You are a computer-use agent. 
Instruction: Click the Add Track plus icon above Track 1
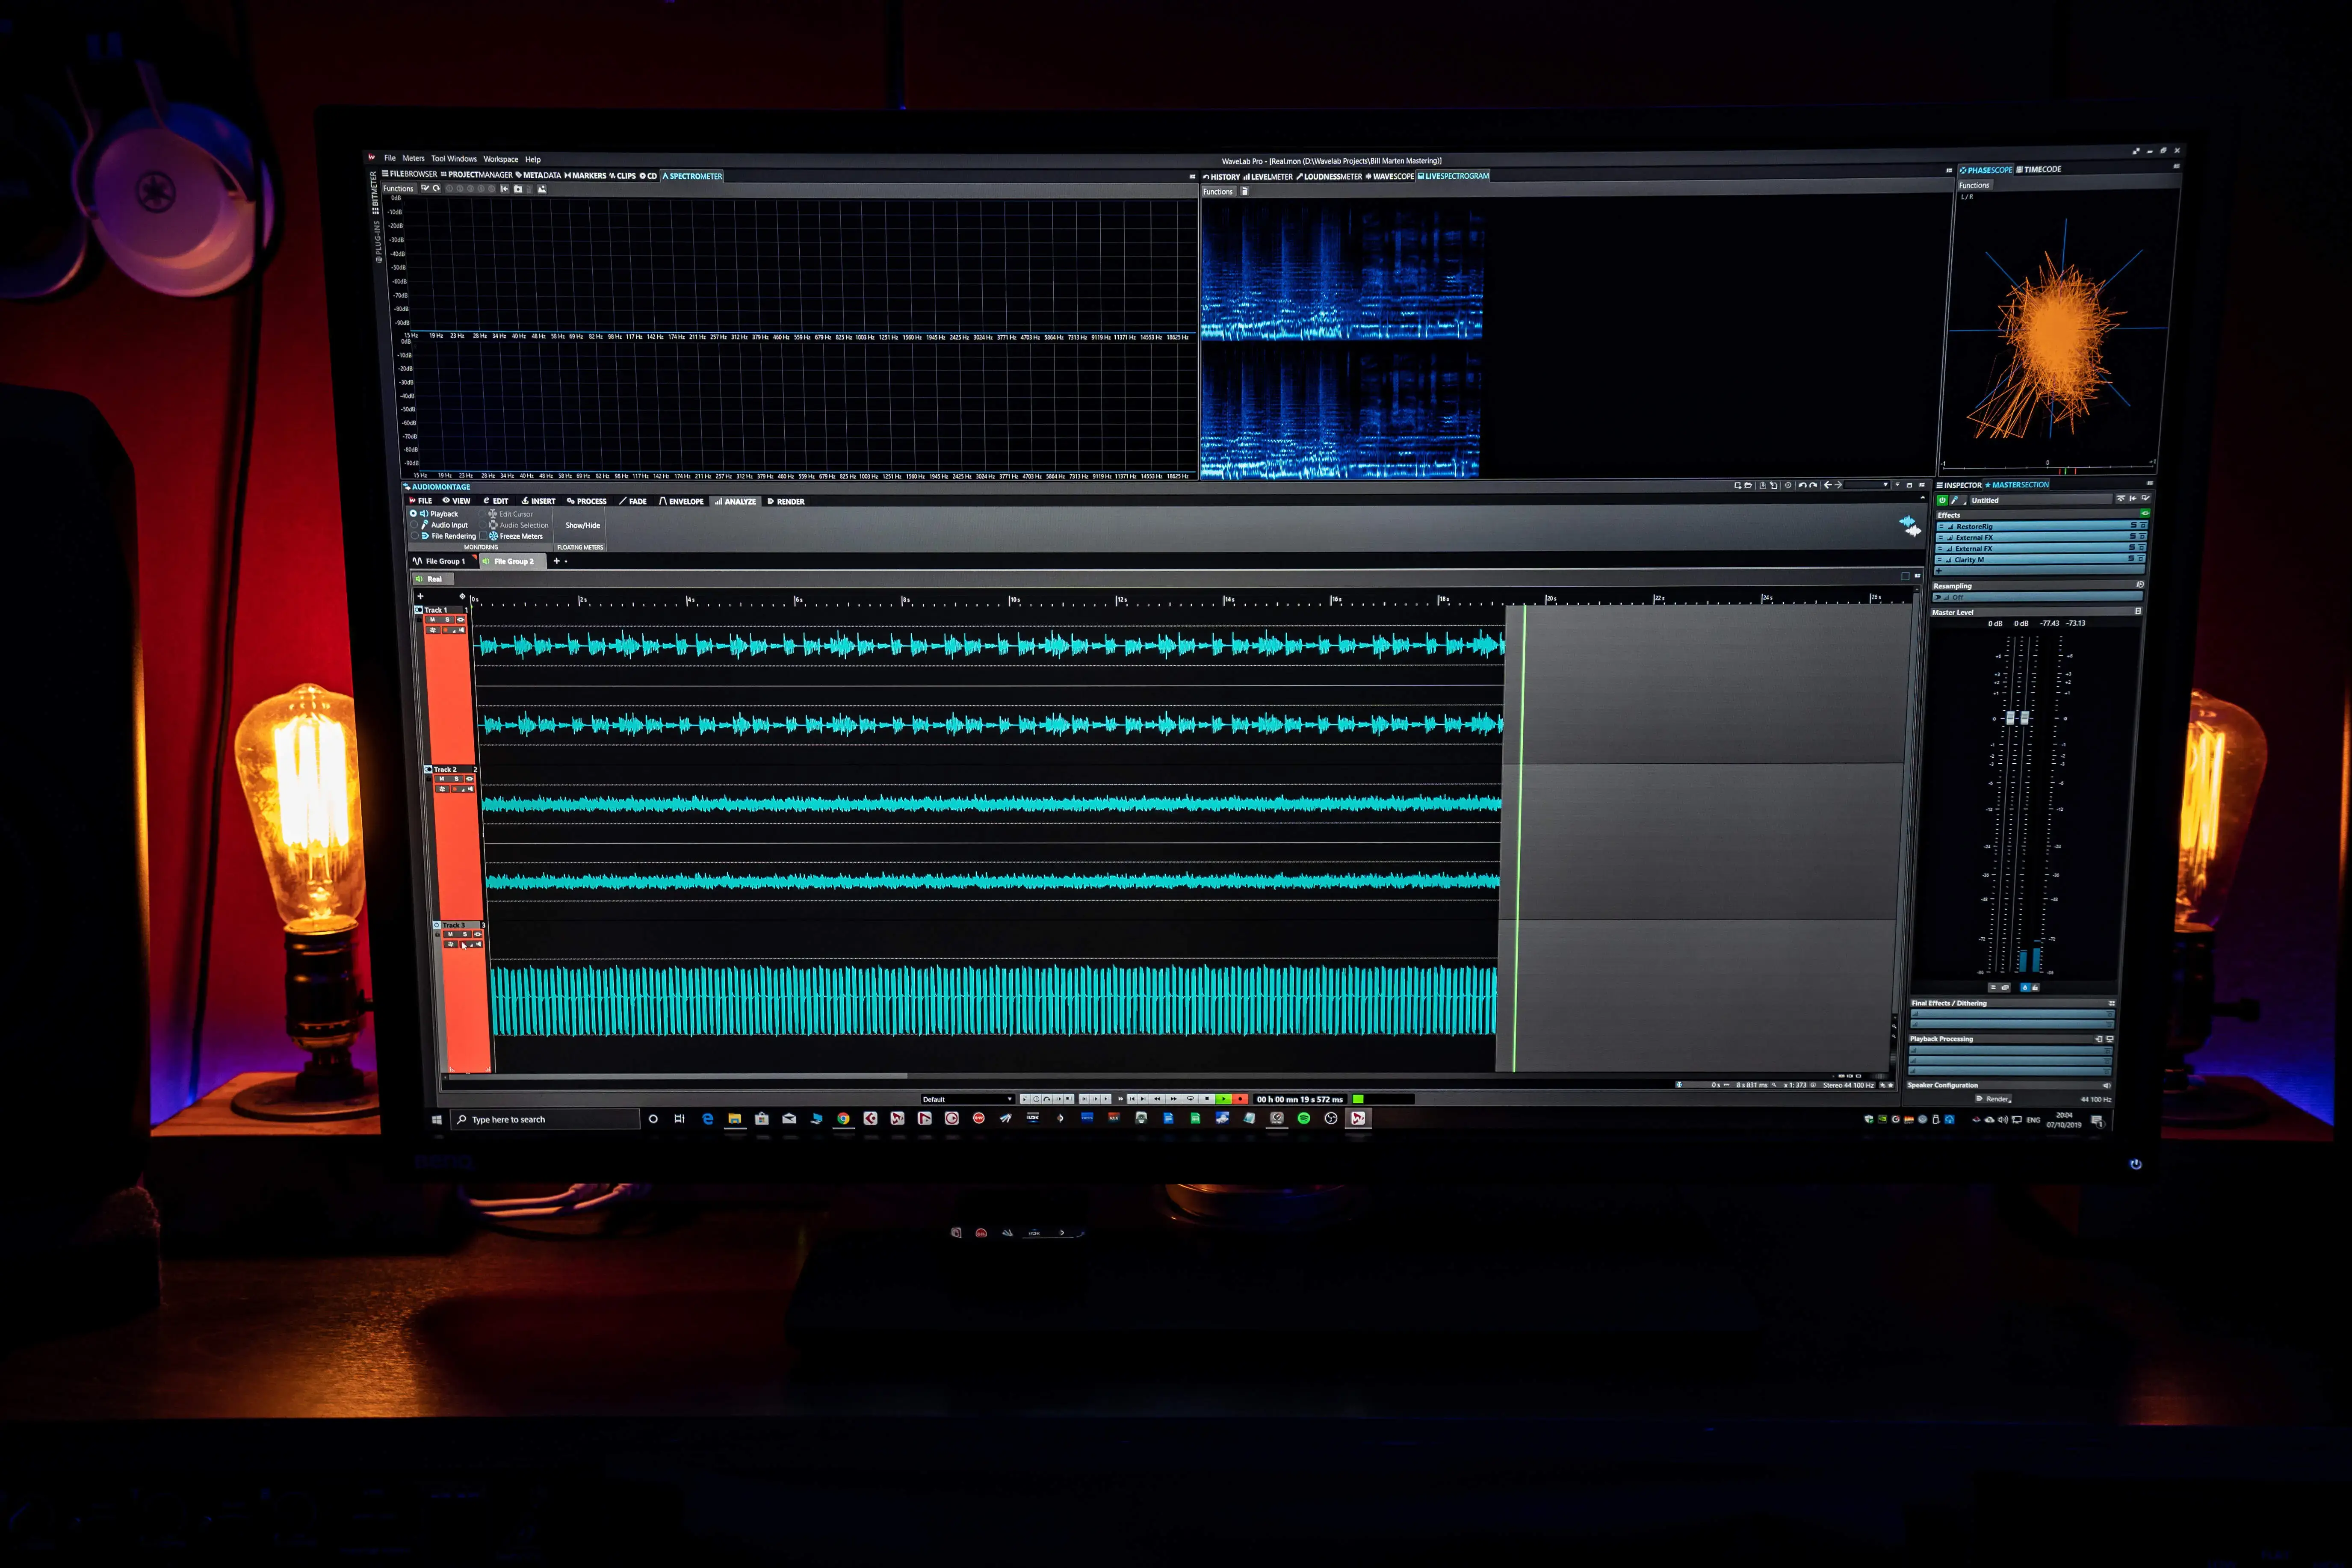point(421,597)
